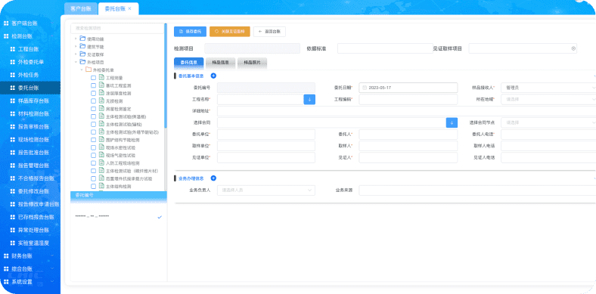This screenshot has width=596, height=294.
Task: Collapse the 外检项目 tree node arrow
Action: click(76, 62)
